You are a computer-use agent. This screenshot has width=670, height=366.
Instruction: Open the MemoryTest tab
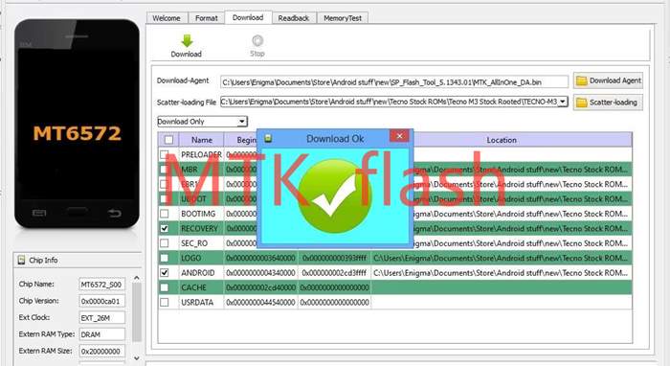pyautogui.click(x=343, y=18)
